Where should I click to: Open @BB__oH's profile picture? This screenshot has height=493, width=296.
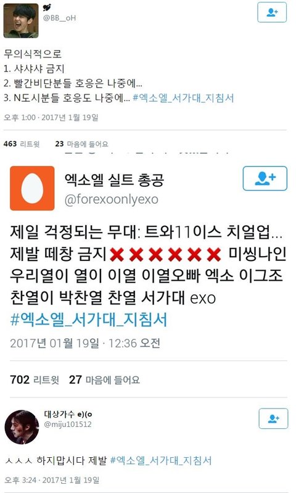click(x=21, y=21)
